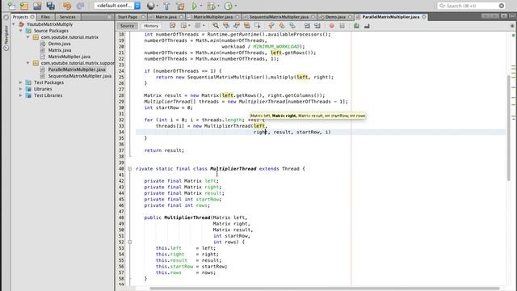Switch to the Services tab
The image size is (517, 291).
(x=68, y=17)
